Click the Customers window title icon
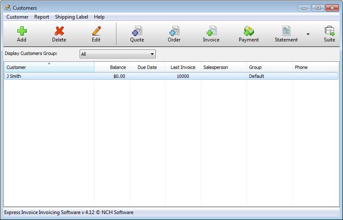 pos(8,8)
